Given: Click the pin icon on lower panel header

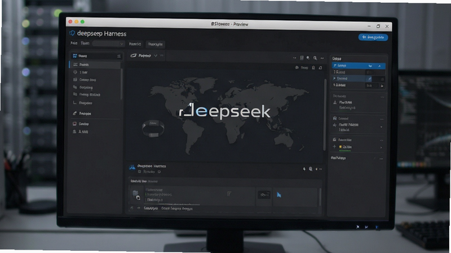Looking at the screenshot, I should (x=304, y=169).
